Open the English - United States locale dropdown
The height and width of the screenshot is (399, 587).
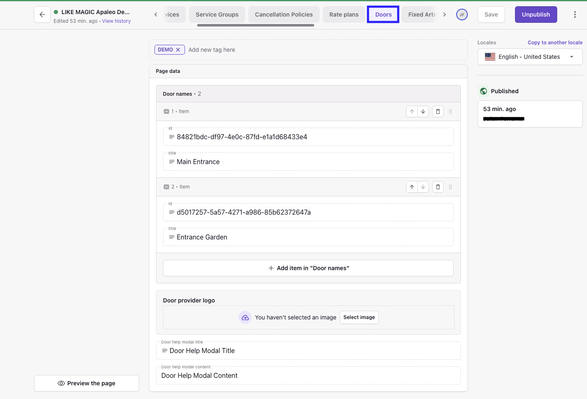[x=530, y=57]
